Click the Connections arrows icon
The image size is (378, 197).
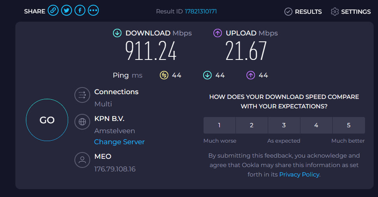tap(82, 95)
